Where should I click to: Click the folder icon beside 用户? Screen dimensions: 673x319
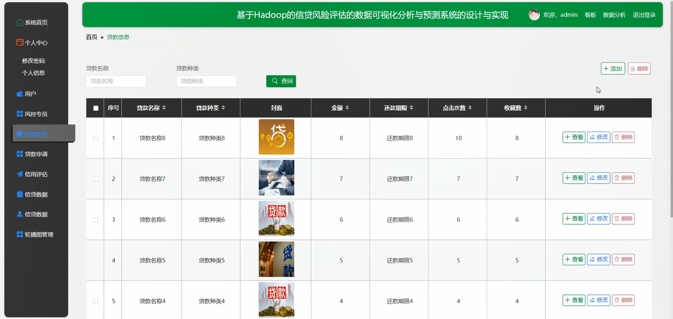point(20,94)
